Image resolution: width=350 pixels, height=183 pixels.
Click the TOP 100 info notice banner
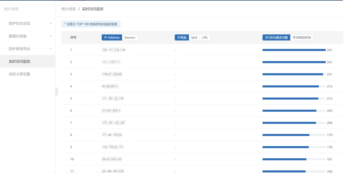(91, 24)
